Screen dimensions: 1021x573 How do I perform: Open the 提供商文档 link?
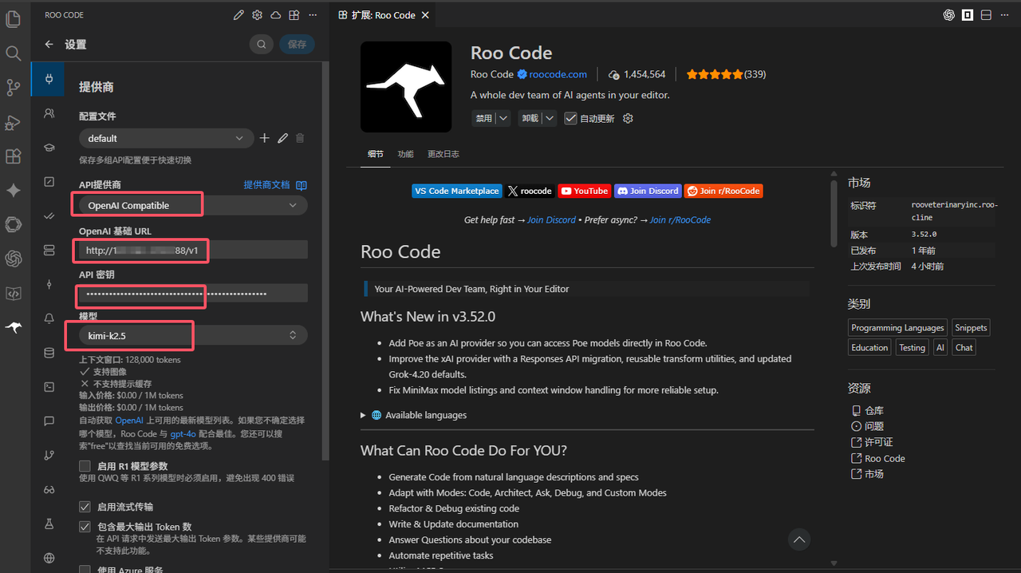click(275, 184)
